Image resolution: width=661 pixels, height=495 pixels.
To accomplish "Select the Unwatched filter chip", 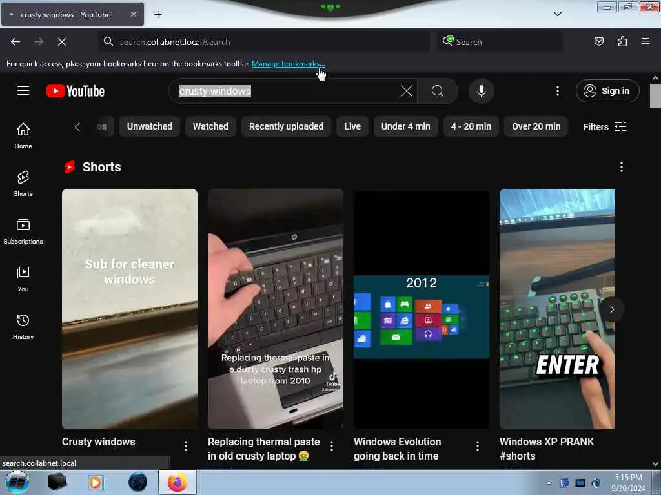I will coord(150,126).
